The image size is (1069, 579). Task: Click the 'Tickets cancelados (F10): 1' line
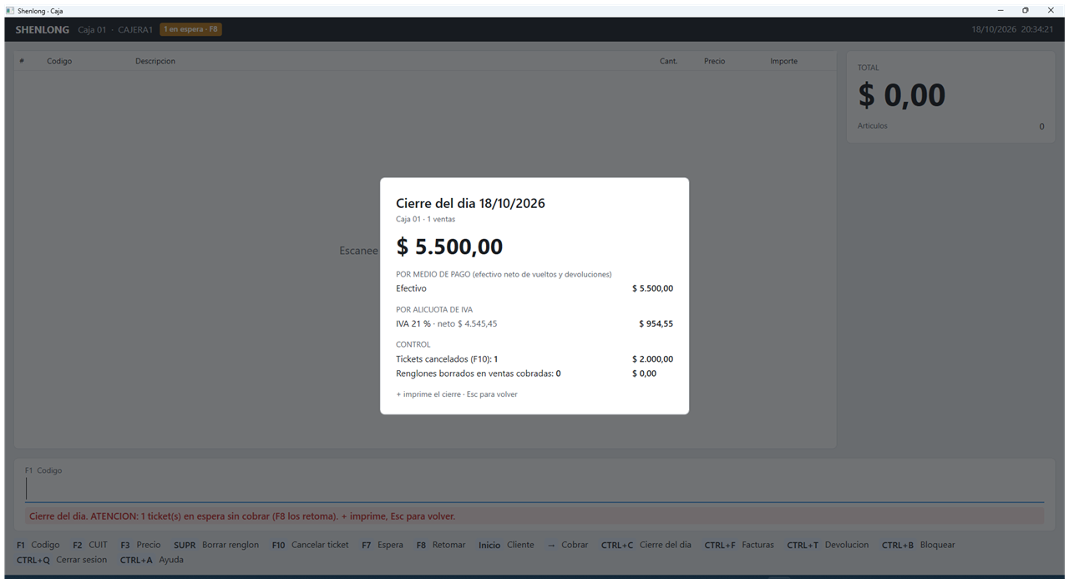point(447,359)
